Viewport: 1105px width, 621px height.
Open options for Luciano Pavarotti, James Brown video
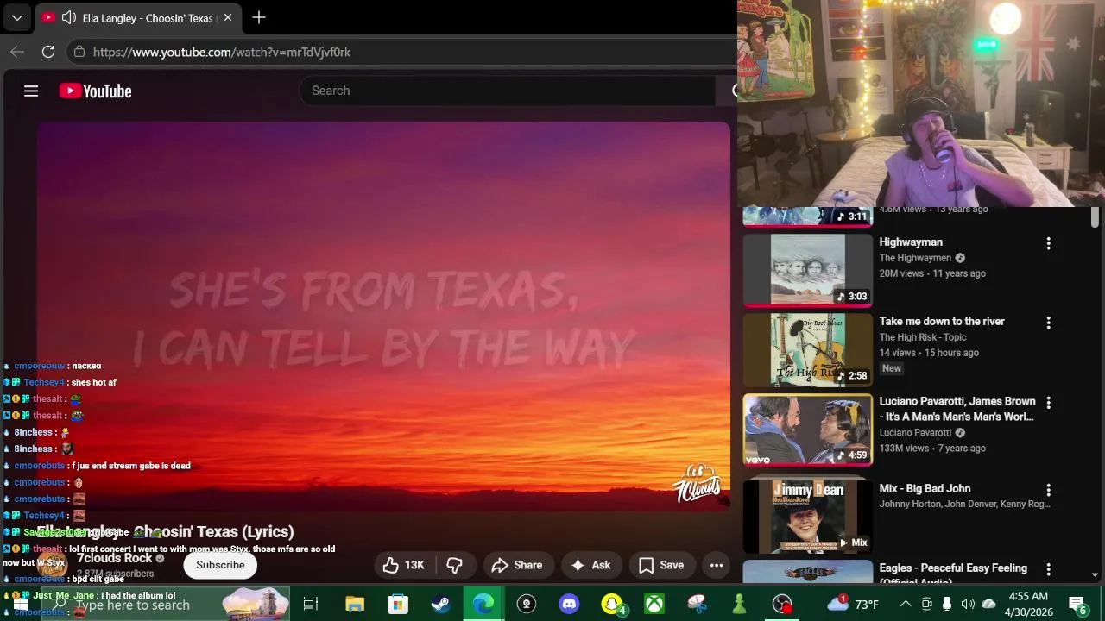click(1048, 403)
